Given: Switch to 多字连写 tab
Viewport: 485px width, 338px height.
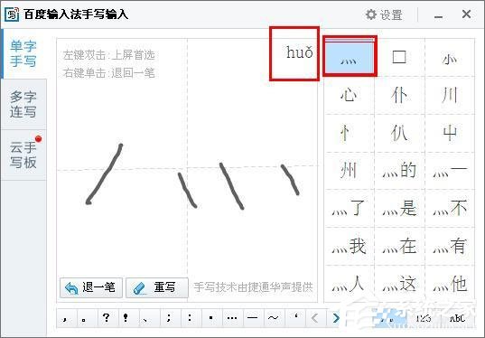Looking at the screenshot, I should [x=23, y=104].
